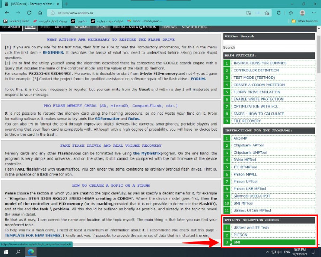Open the Other favorites folder

tap(308, 21)
